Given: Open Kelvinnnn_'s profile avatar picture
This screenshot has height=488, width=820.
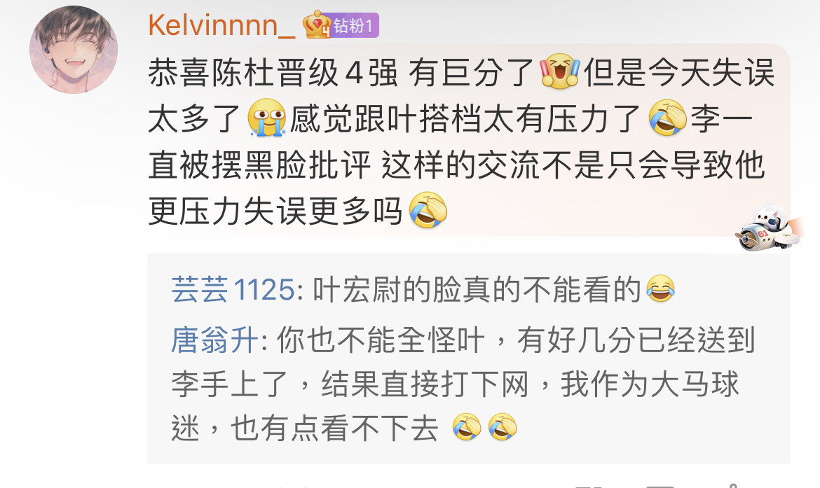Looking at the screenshot, I should (73, 50).
